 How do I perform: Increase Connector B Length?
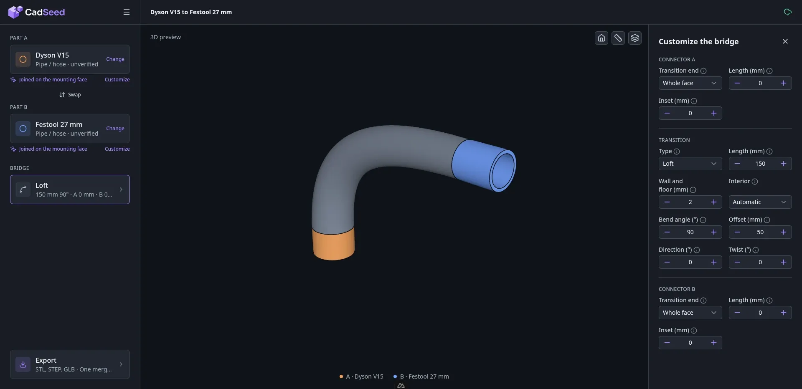pos(784,313)
